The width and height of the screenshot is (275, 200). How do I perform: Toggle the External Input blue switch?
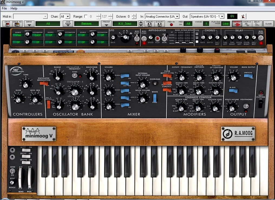click(x=125, y=83)
